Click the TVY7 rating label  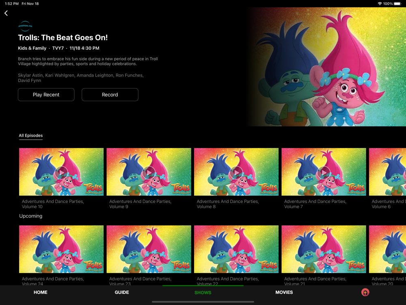tap(58, 48)
